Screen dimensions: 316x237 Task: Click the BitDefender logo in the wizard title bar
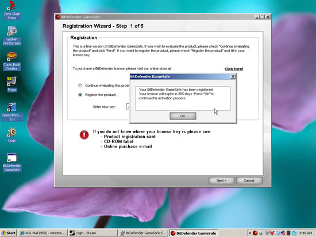tap(58, 17)
